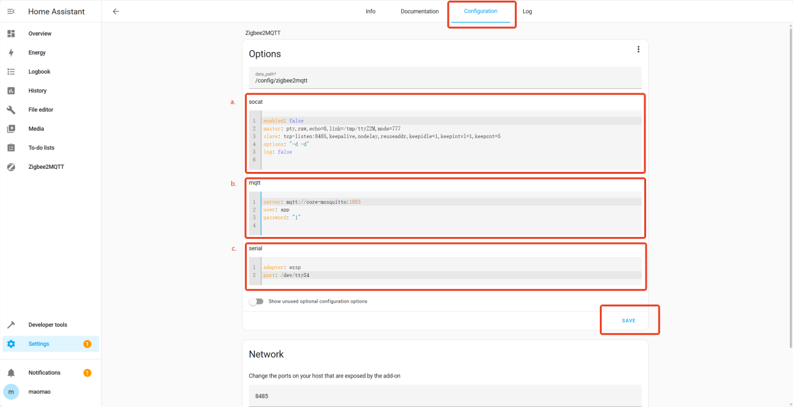The width and height of the screenshot is (793, 407).
Task: Click the Home Assistant title
Action: click(x=56, y=11)
